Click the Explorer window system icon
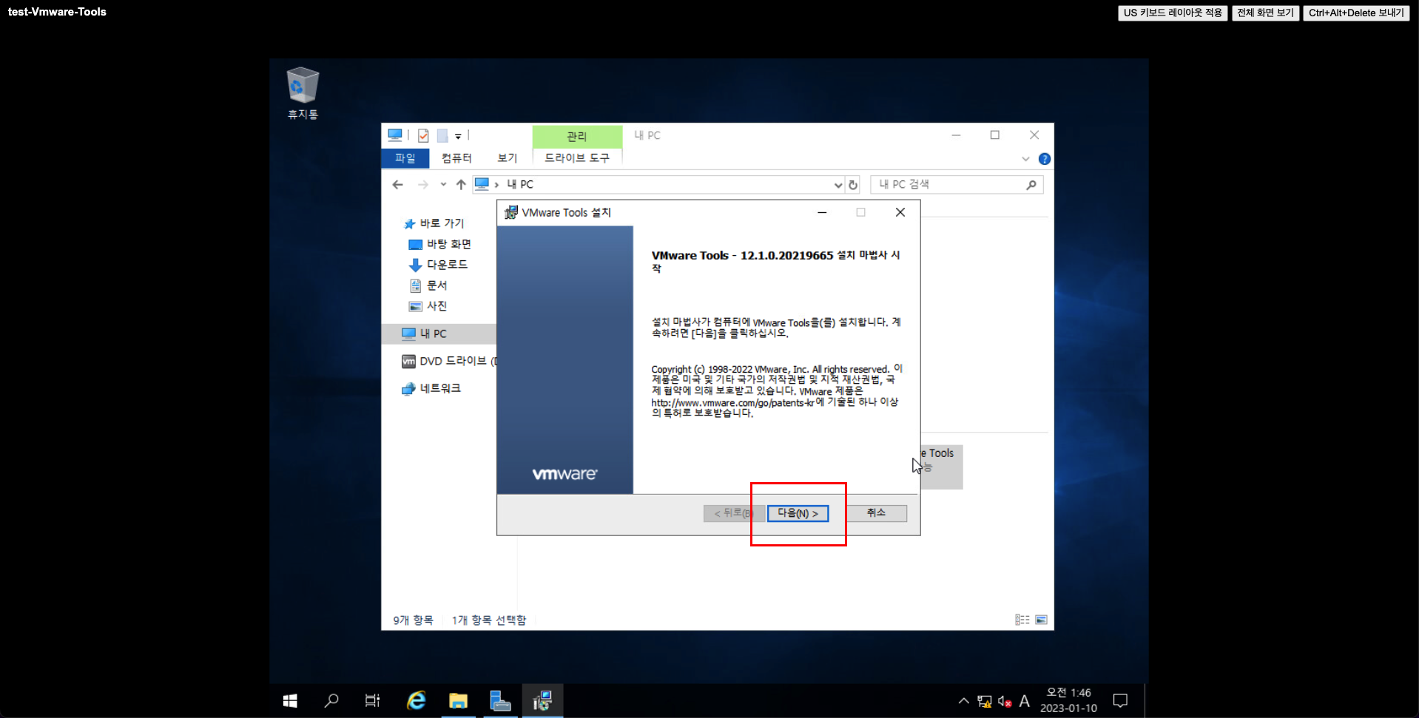Image resolution: width=1419 pixels, height=718 pixels. pyautogui.click(x=395, y=135)
